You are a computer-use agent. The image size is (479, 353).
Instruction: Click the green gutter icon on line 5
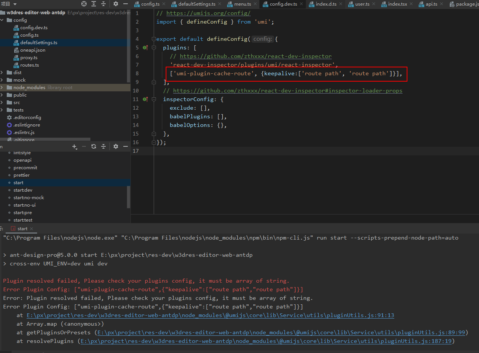145,48
